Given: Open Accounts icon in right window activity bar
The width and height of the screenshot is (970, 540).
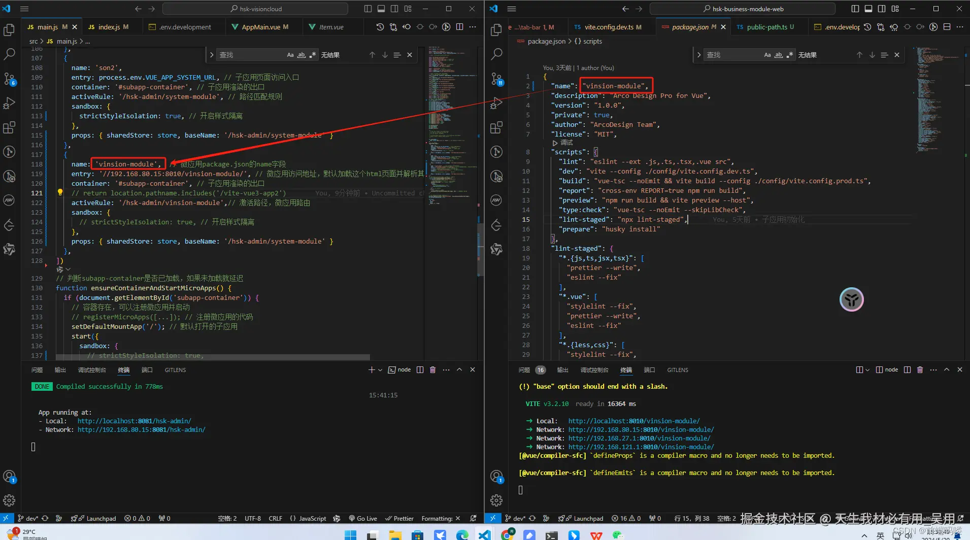Looking at the screenshot, I should tap(496, 477).
